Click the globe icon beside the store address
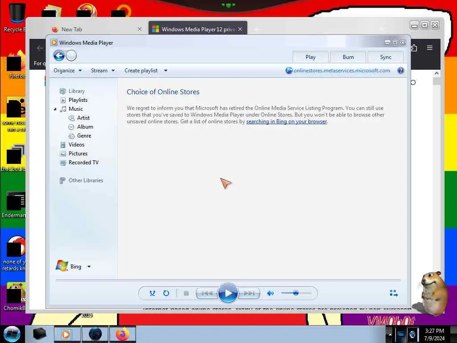 (x=289, y=71)
